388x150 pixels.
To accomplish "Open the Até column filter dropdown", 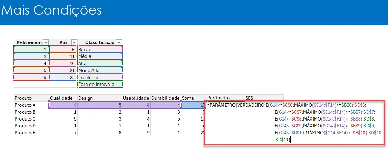I will pyautogui.click(x=74, y=43).
